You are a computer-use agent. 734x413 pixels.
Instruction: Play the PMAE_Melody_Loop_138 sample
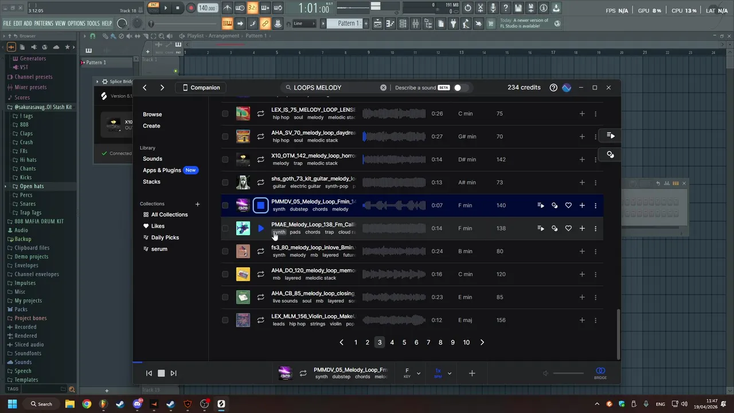pos(261,228)
